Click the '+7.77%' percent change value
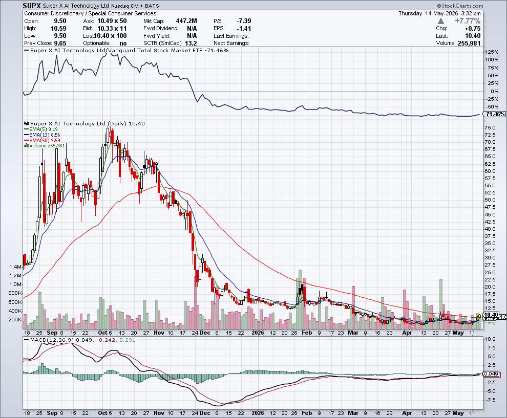 pos(468,21)
